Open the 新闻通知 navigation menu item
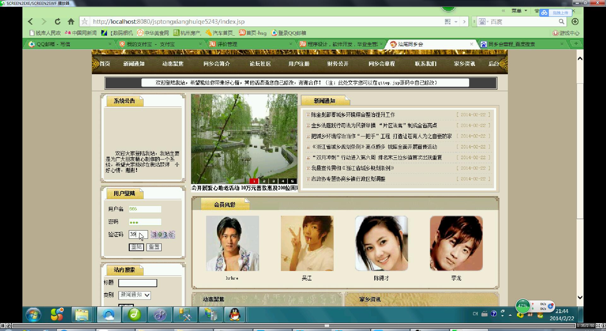 (x=134, y=64)
